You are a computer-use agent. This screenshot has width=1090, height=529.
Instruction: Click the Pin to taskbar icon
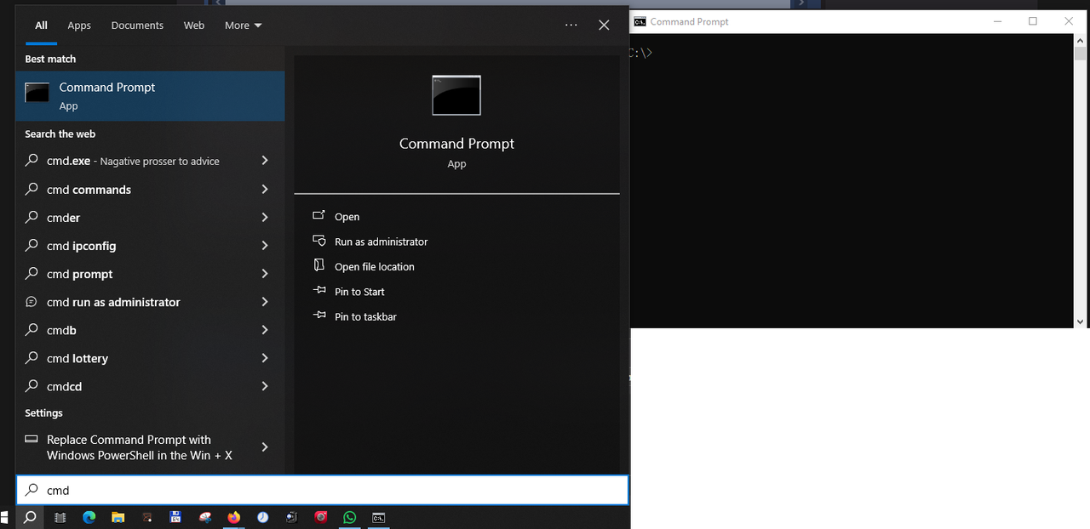pos(319,316)
